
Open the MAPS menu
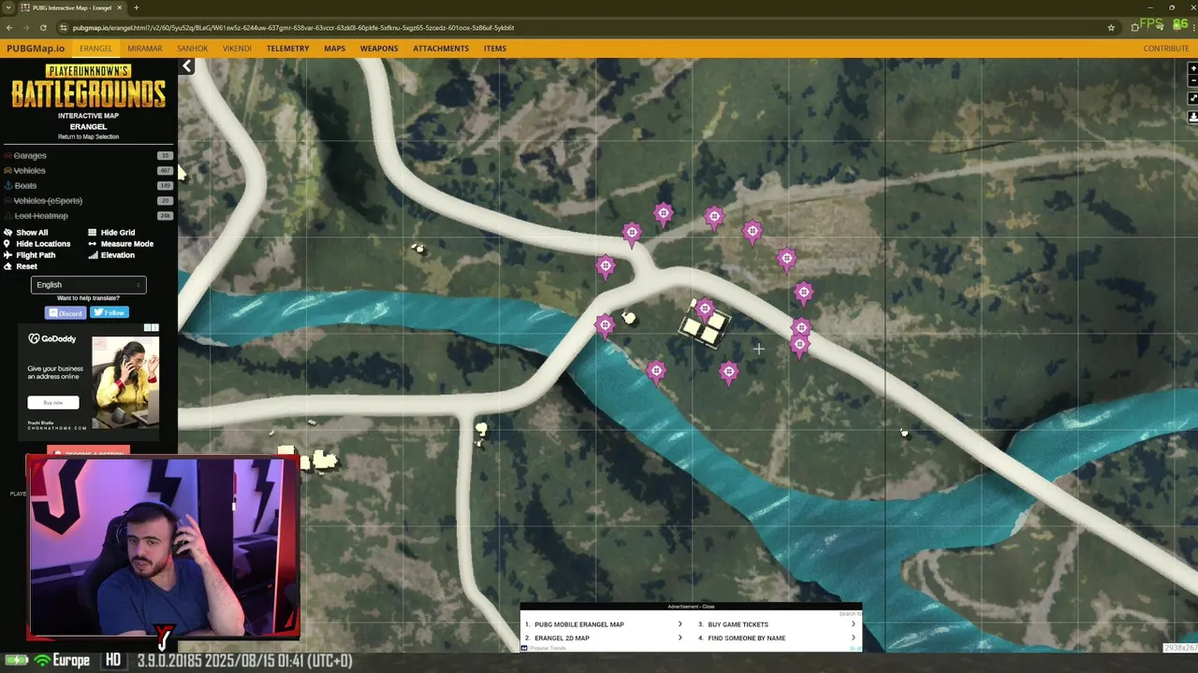pos(334,49)
